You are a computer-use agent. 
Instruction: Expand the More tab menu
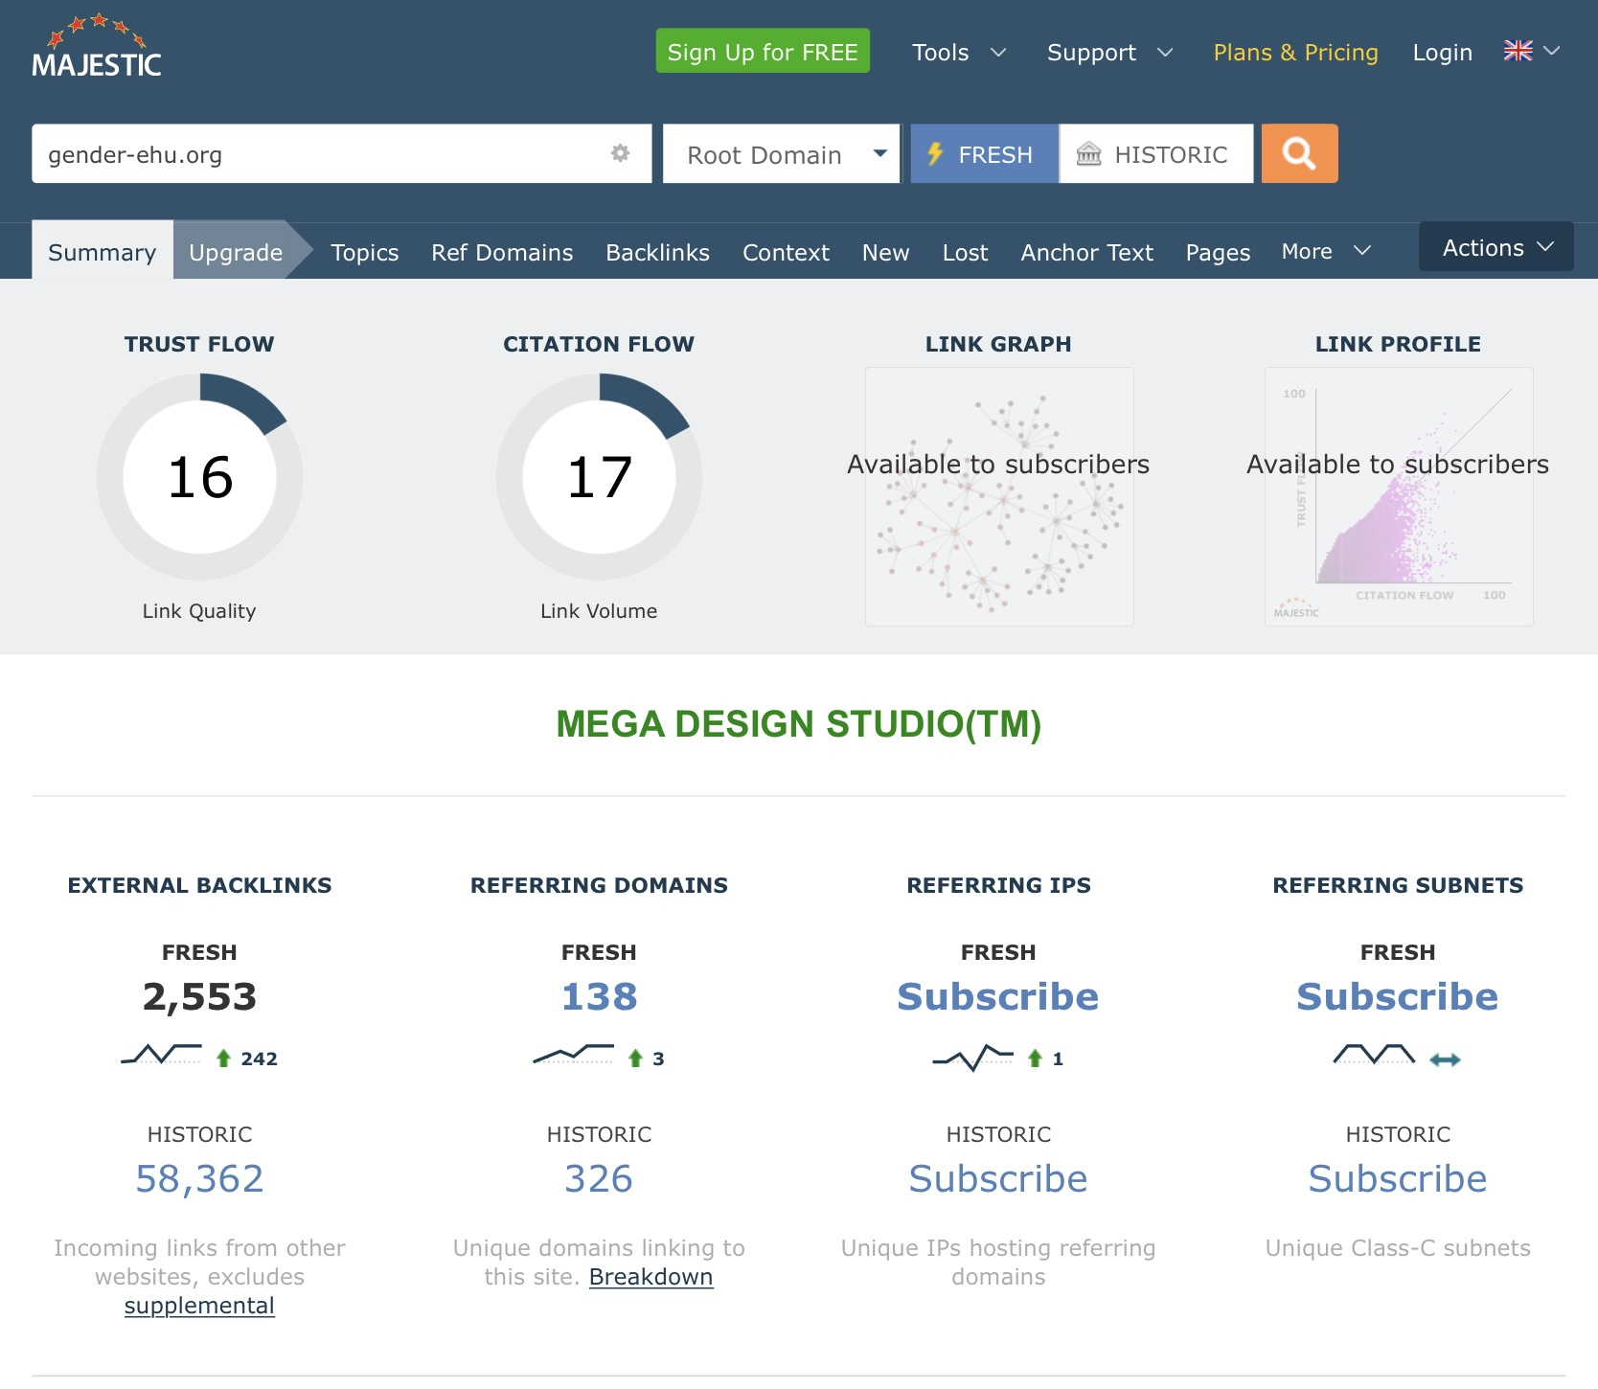click(x=1326, y=251)
